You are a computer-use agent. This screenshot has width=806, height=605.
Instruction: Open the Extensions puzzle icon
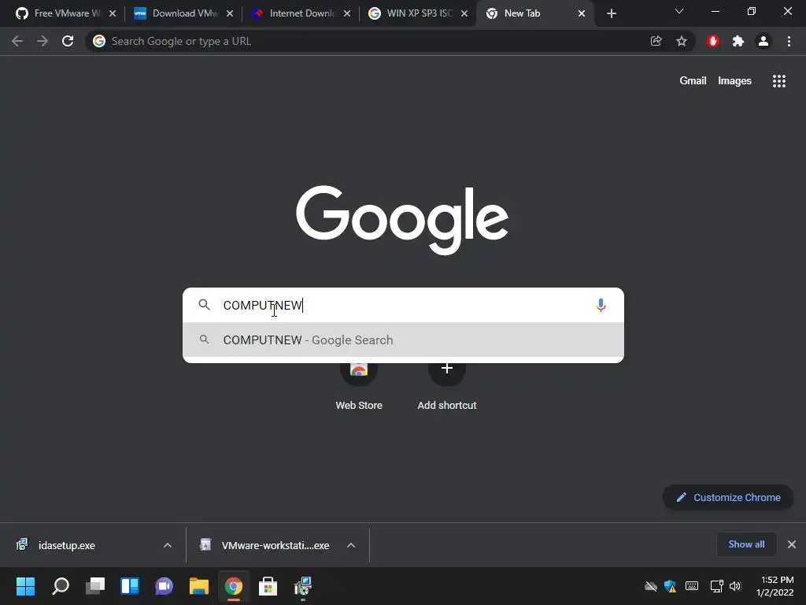(738, 41)
